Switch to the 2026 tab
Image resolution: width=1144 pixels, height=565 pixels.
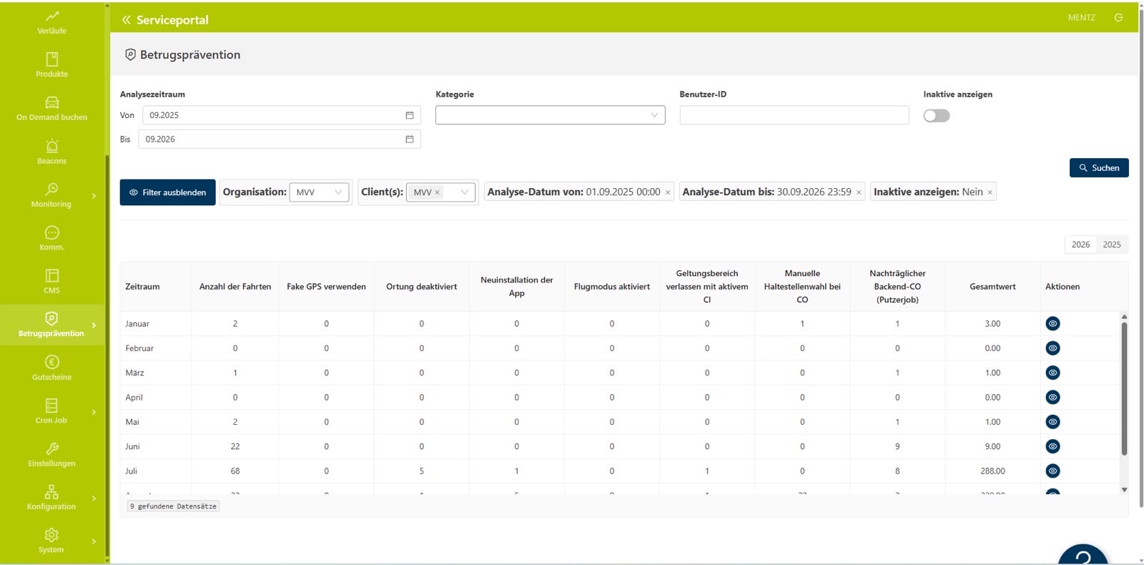click(x=1080, y=245)
